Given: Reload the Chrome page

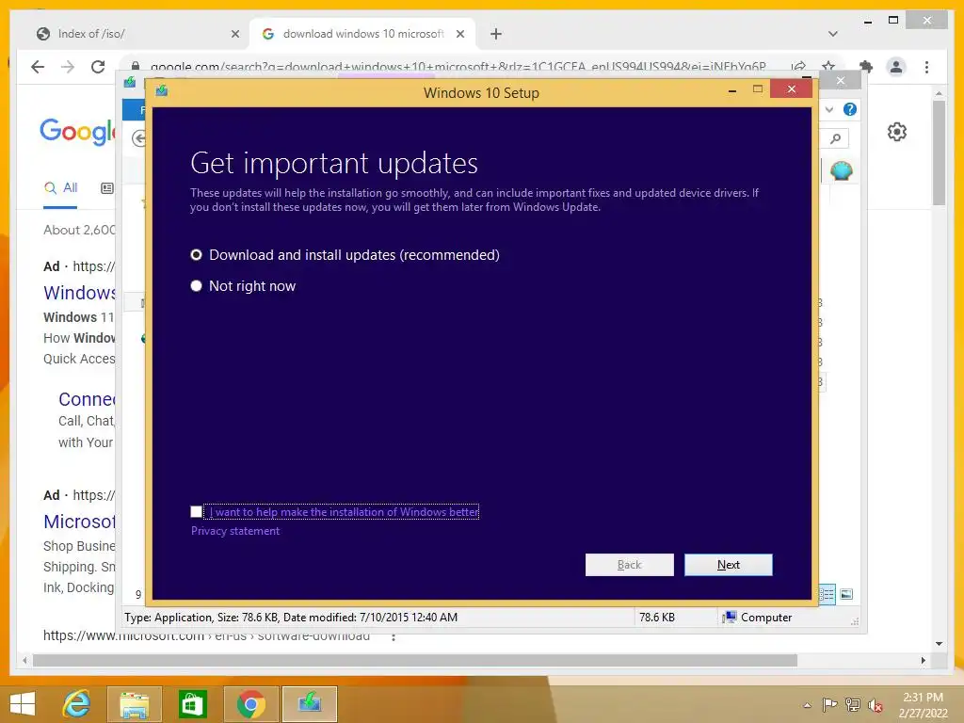Looking at the screenshot, I should [x=98, y=67].
